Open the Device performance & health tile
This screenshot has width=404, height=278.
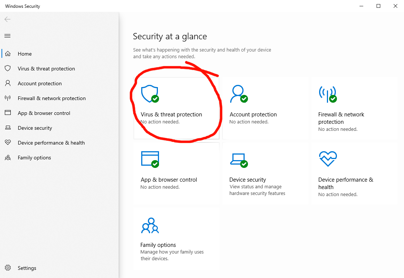coord(354,172)
